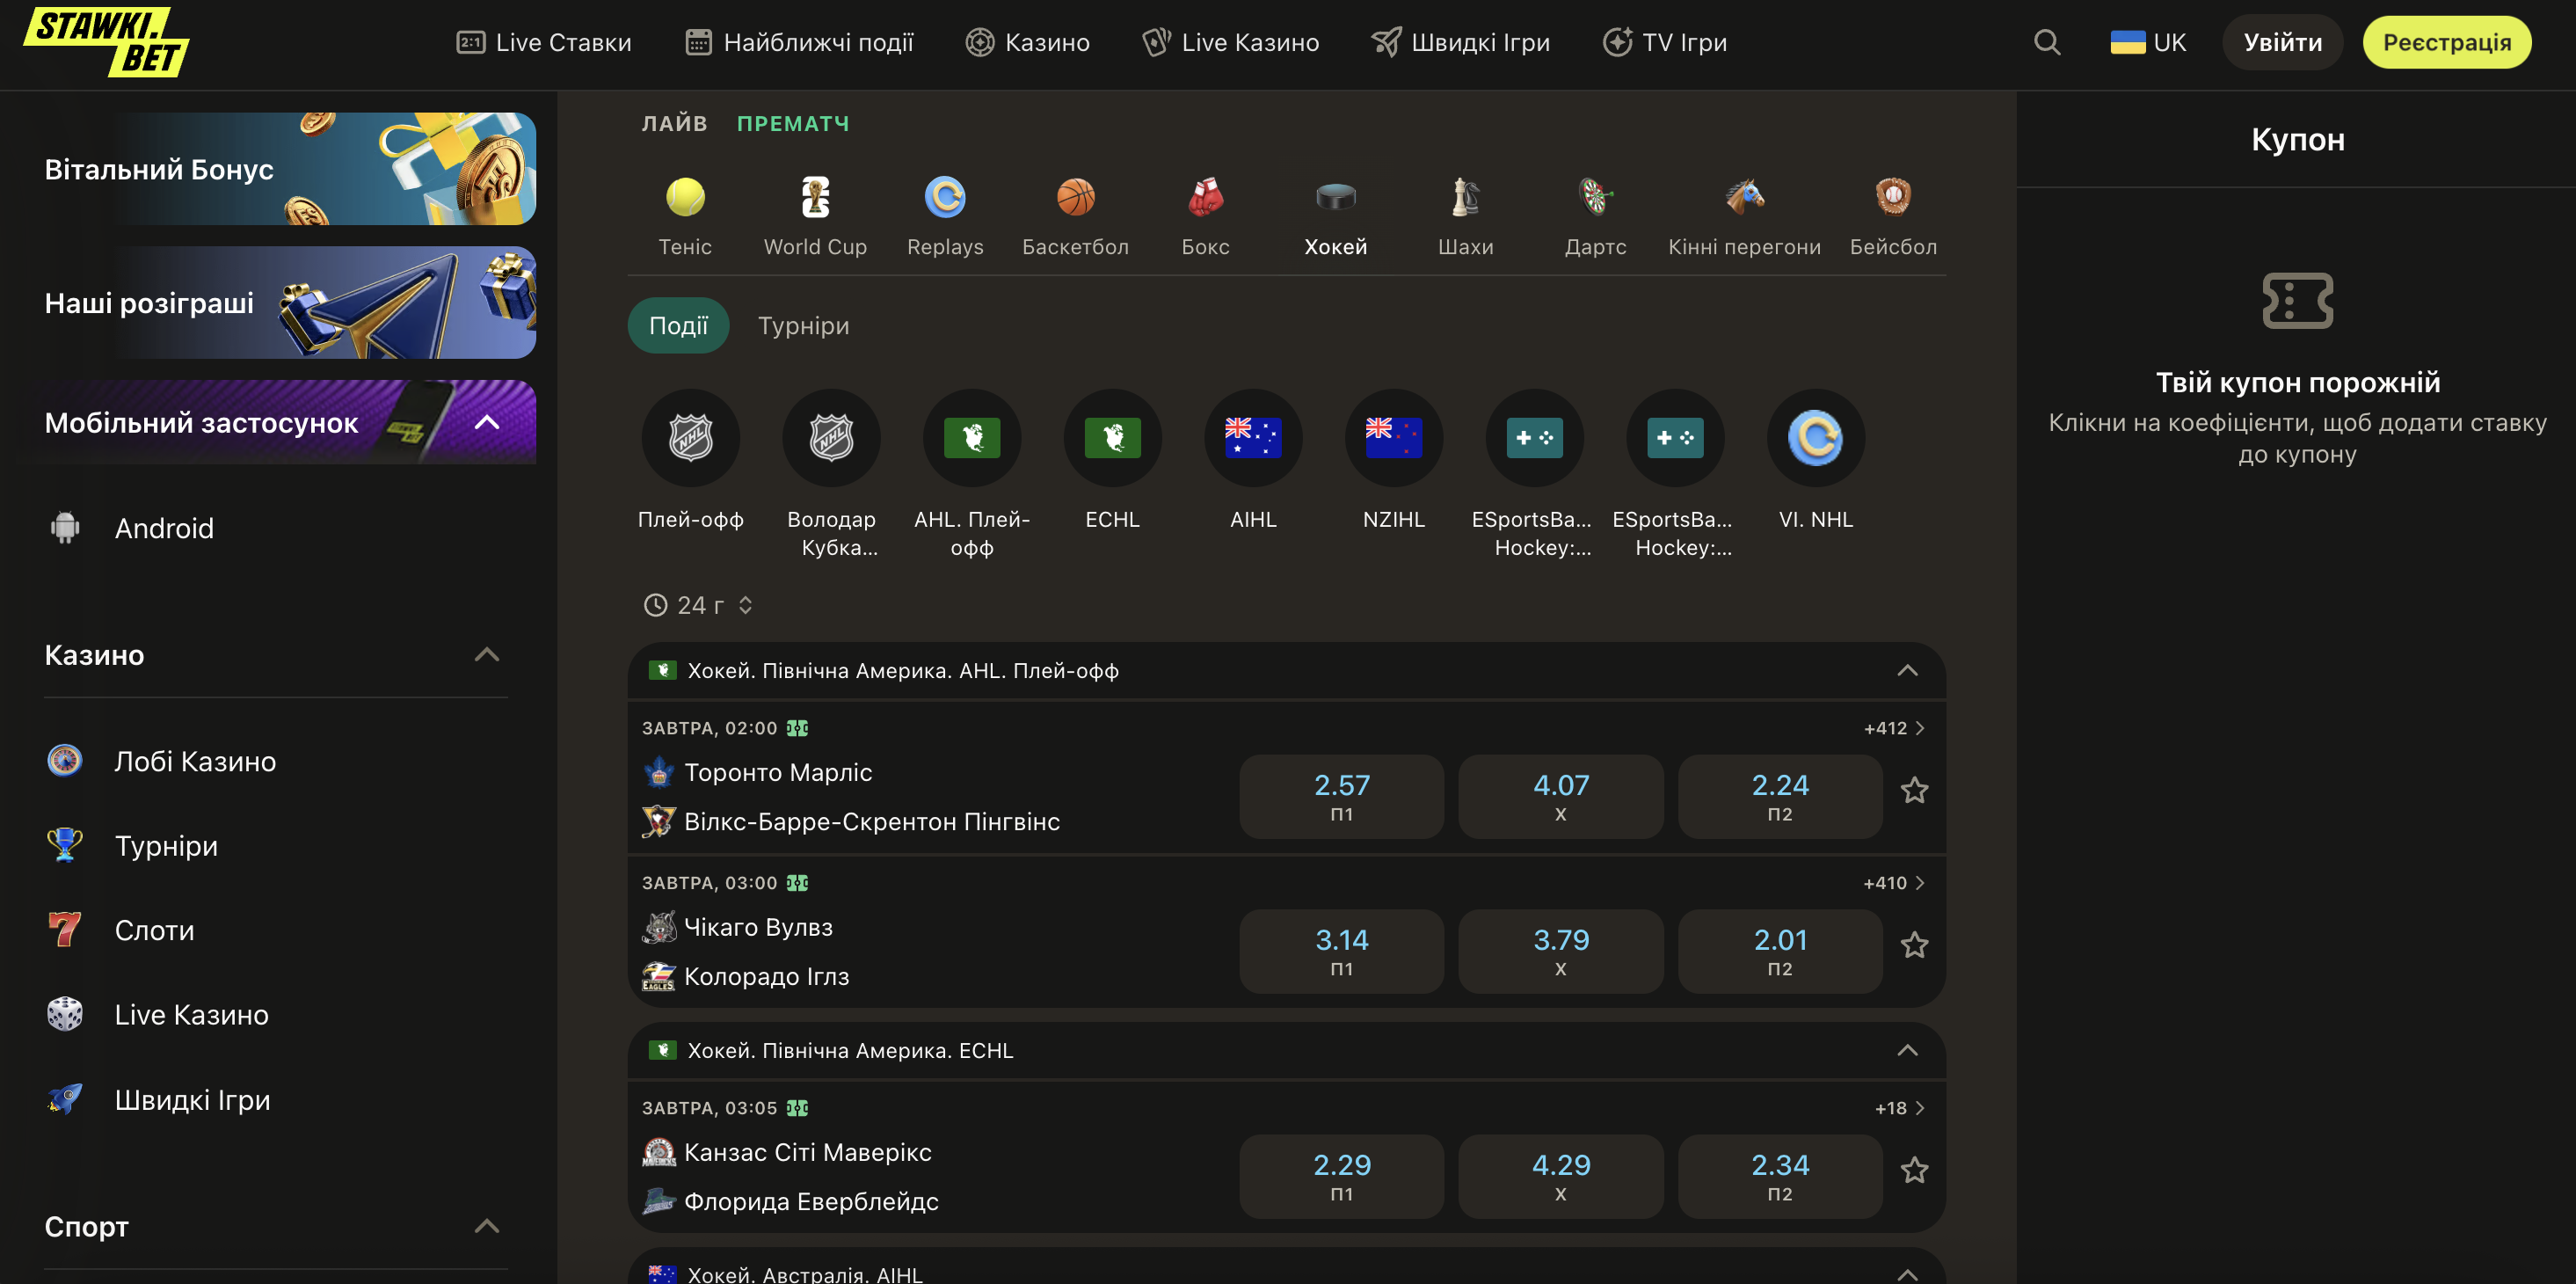2576x1284 pixels.
Task: Favorite the Торонто Марліс match star
Action: pos(1914,790)
